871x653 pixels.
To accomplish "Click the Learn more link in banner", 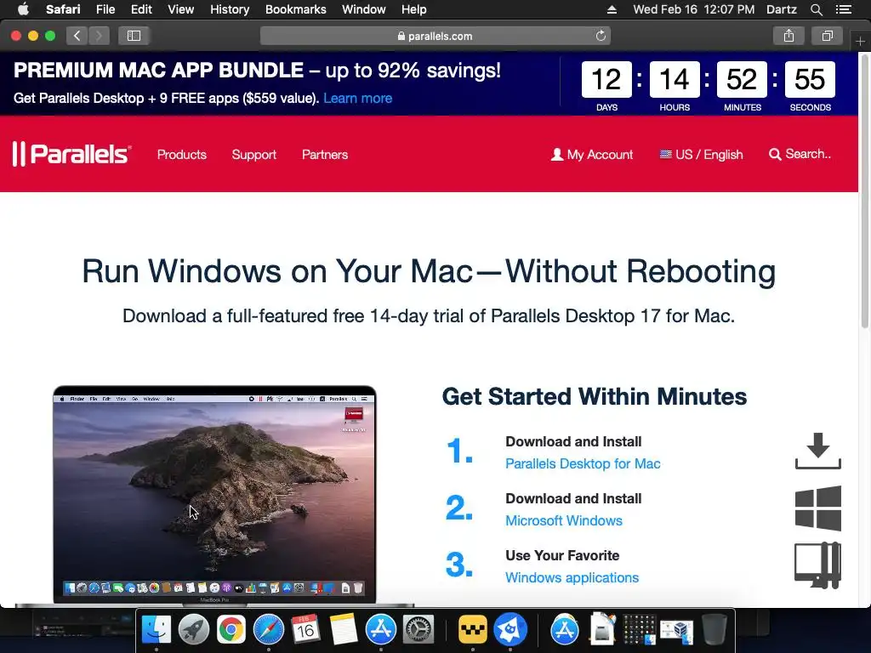I will 358,99.
